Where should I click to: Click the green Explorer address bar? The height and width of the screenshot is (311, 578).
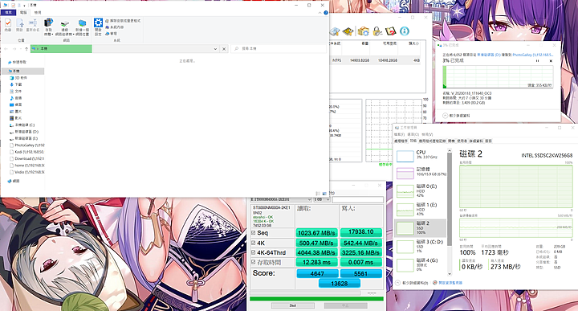pyautogui.click(x=61, y=49)
